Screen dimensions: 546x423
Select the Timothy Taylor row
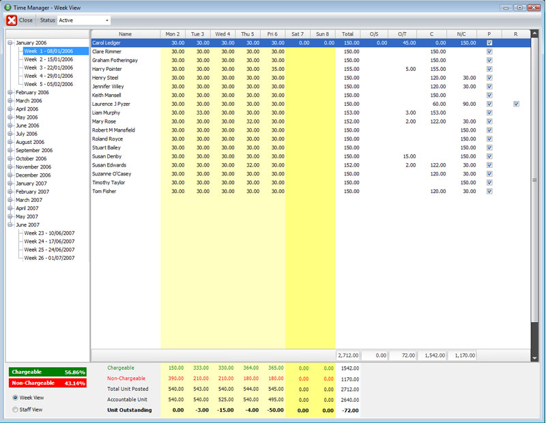coord(311,182)
